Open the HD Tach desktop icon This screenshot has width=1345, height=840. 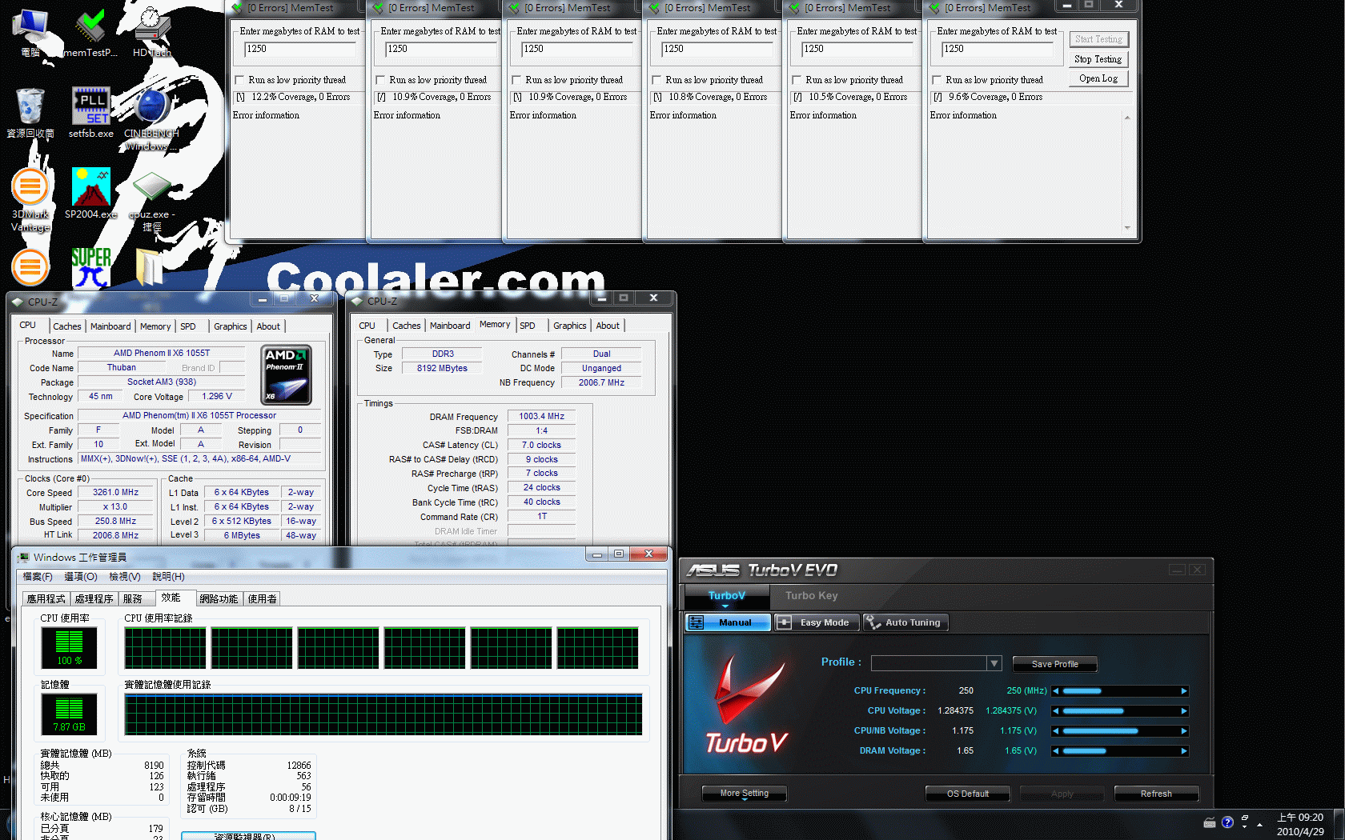[x=151, y=32]
